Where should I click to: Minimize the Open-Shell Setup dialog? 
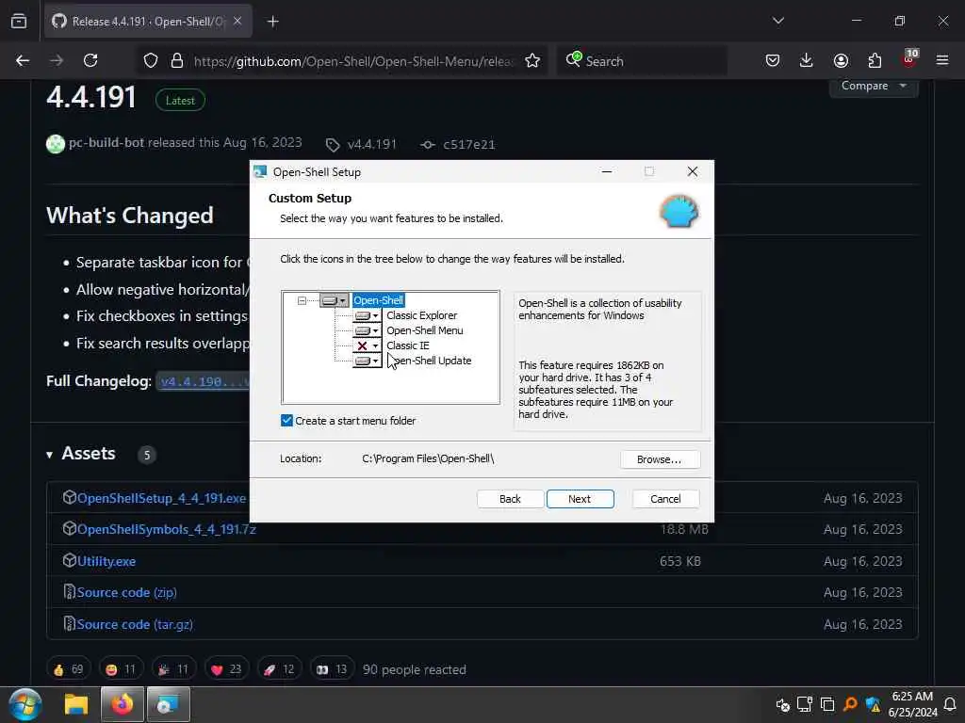607,171
